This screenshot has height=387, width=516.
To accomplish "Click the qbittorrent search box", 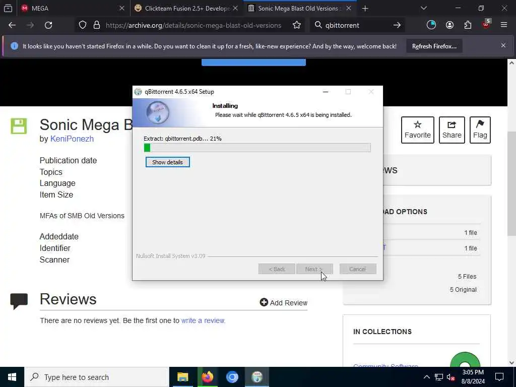I will (357, 25).
